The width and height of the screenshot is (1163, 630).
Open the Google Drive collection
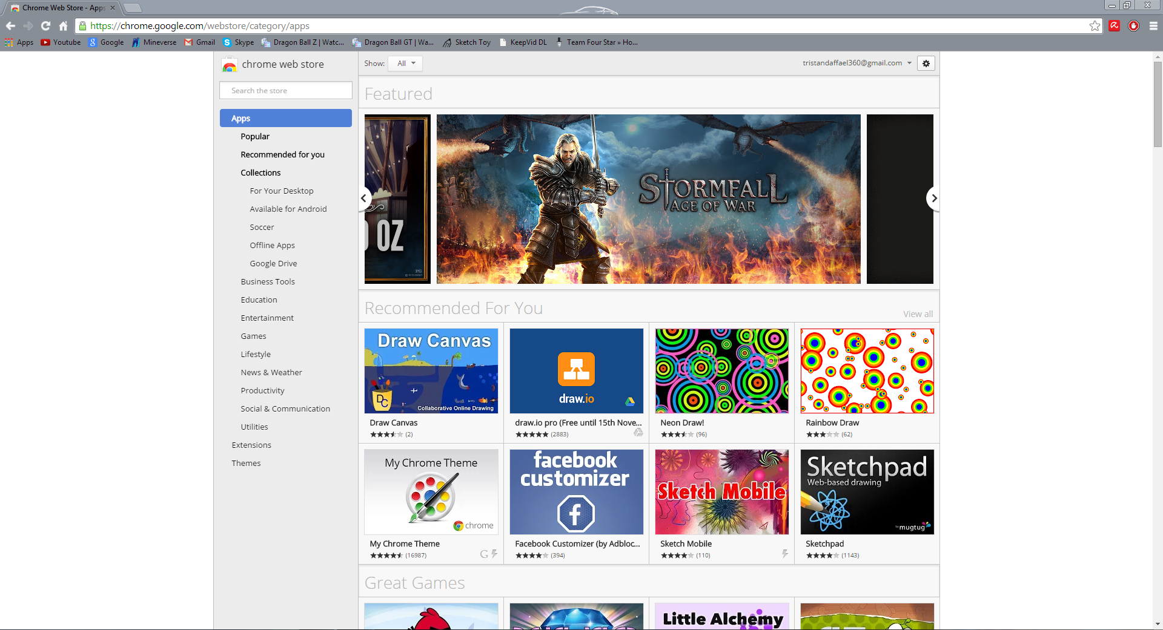click(273, 263)
